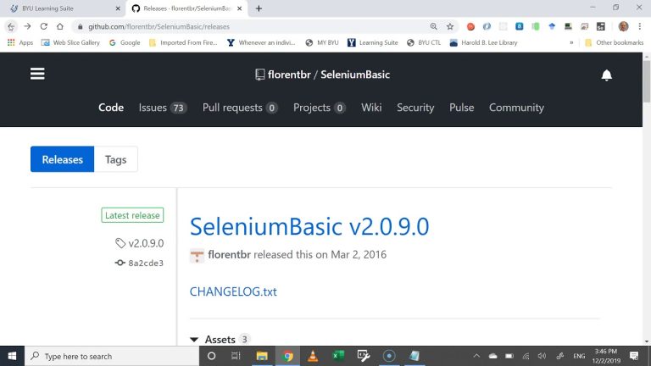651x366 pixels.
Task: Go to Pull requests
Action: coord(240,108)
